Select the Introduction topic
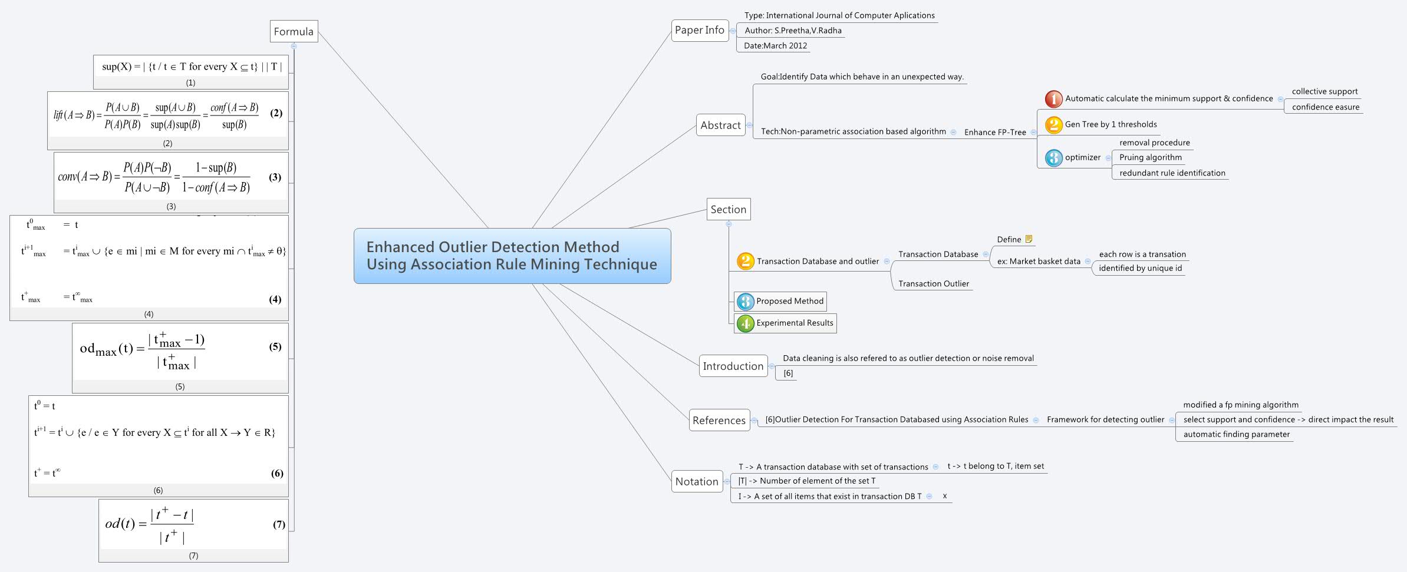 point(733,366)
